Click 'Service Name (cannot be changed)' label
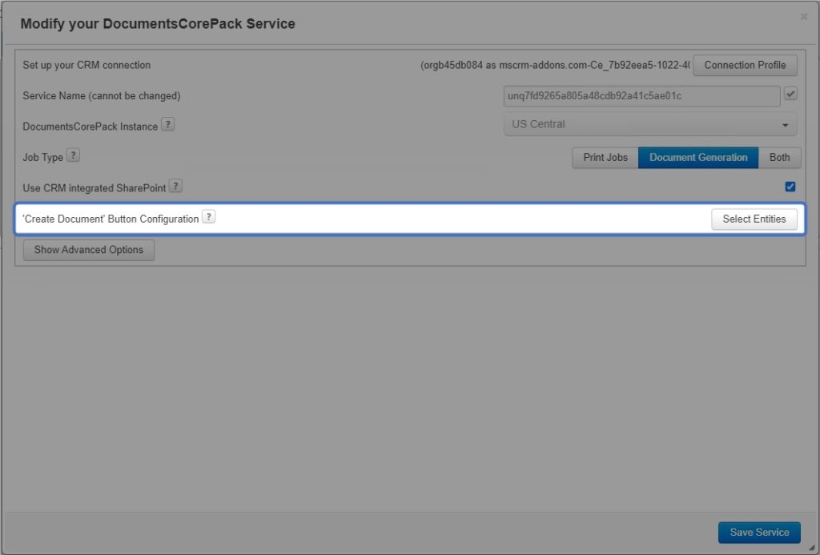The height and width of the screenshot is (555, 820). (102, 96)
